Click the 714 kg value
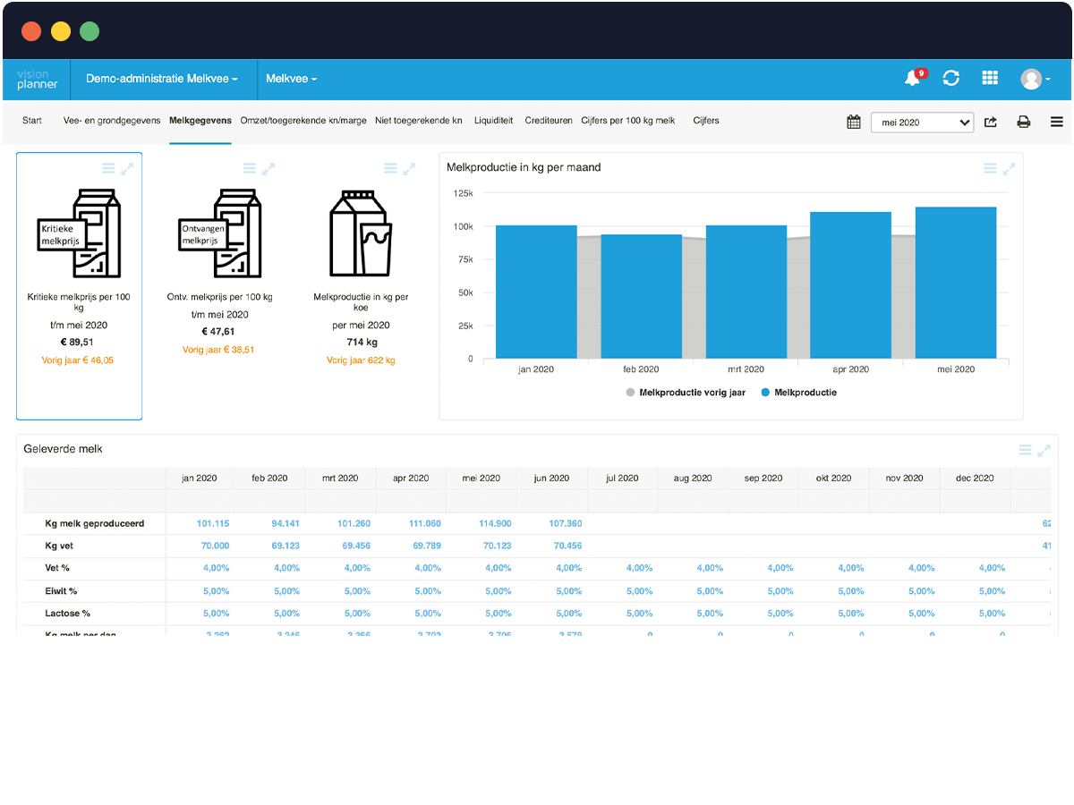The image size is (1074, 805). point(362,343)
